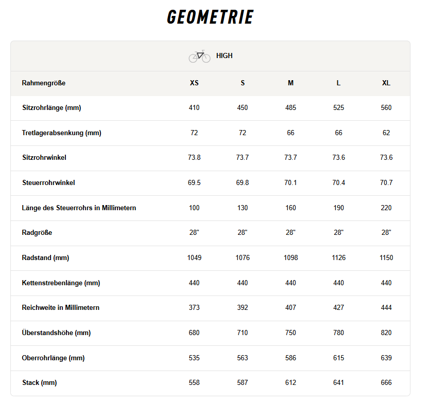
Task: Select the Stack (mm) row label
Action: 40,383
